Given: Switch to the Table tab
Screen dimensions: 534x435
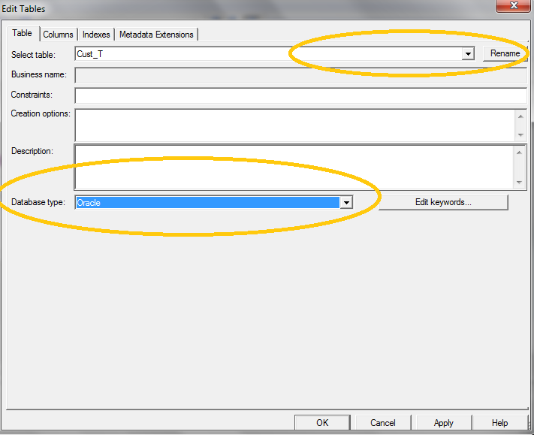Looking at the screenshot, I should [22, 33].
